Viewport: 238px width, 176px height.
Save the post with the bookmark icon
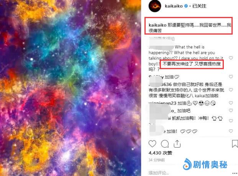[235, 144]
